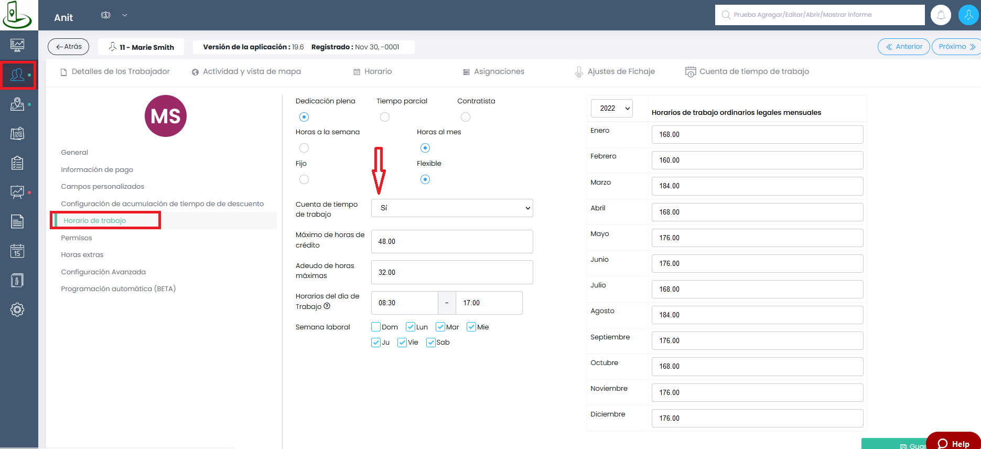Edit the Enero hours field
981x449 pixels.
tap(757, 134)
